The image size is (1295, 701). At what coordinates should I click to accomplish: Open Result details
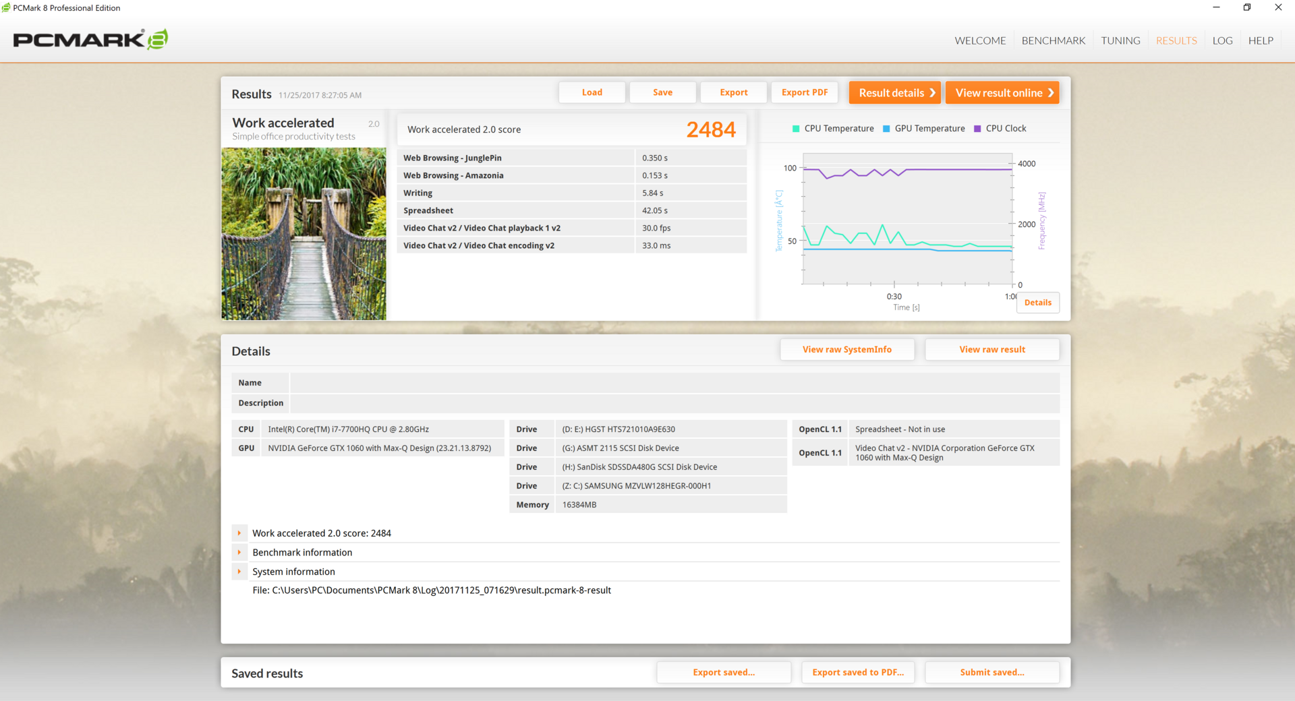(x=895, y=93)
